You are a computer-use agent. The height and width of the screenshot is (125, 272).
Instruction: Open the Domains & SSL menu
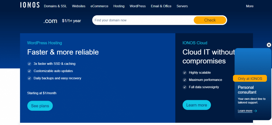pyautogui.click(x=55, y=6)
